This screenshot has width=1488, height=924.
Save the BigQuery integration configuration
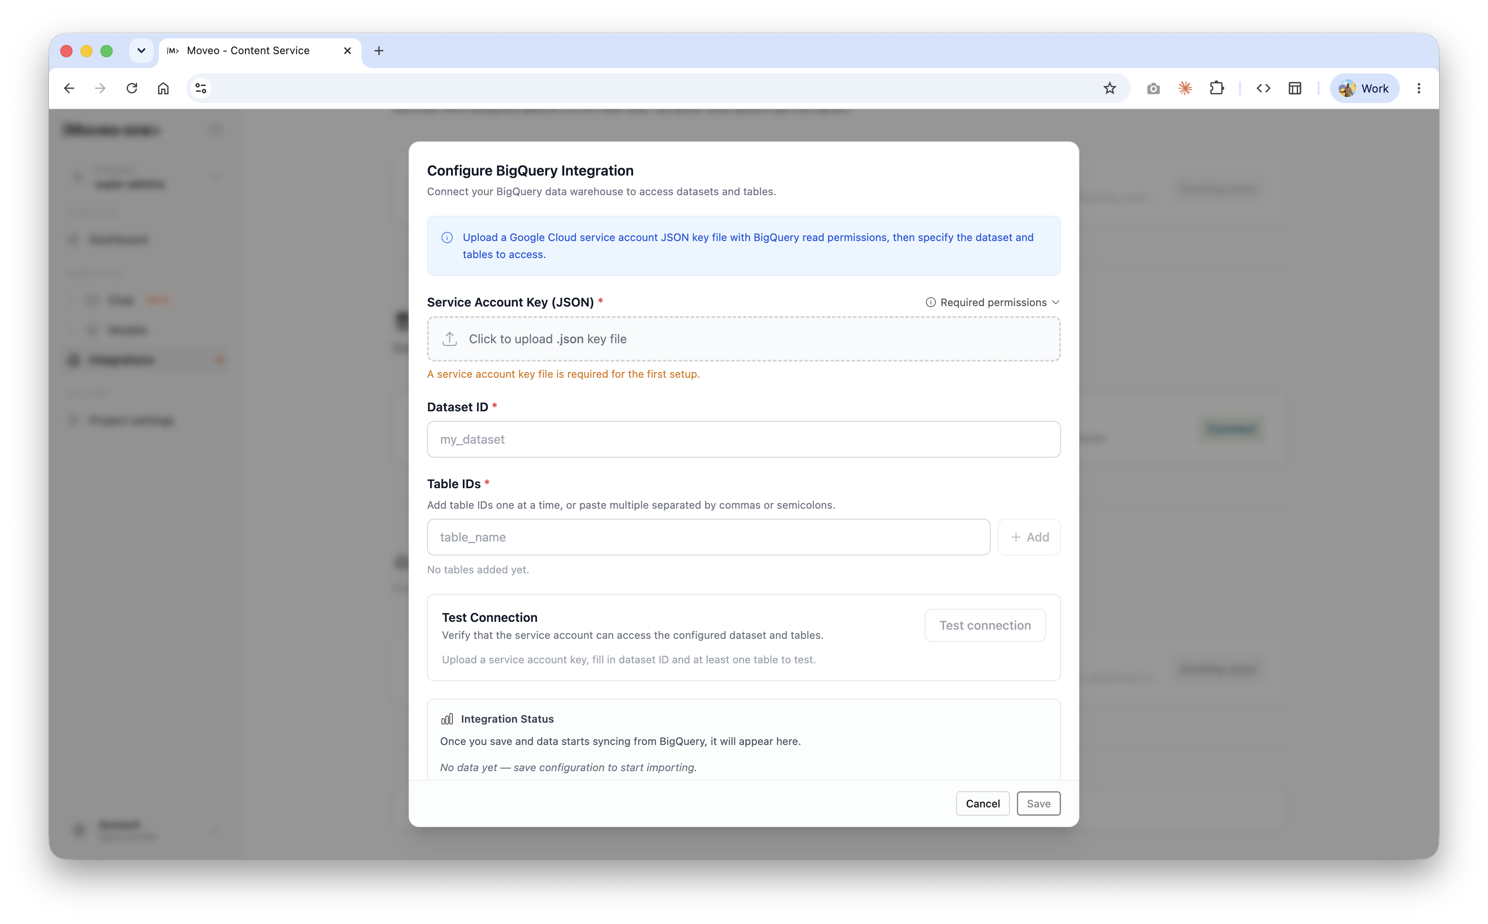(1038, 803)
